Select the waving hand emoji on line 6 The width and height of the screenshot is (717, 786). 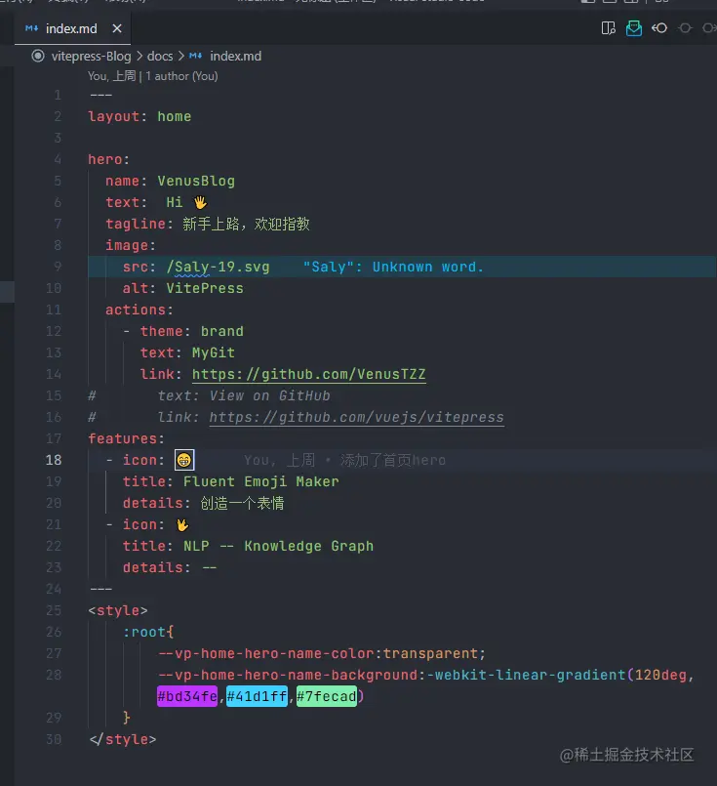pos(200,202)
